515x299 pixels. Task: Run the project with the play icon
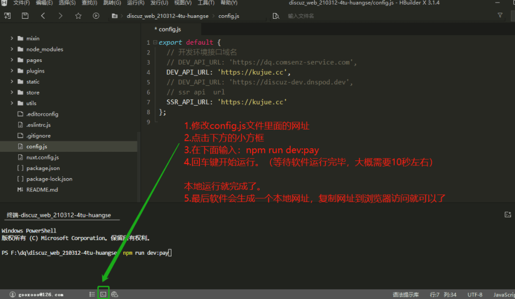(x=95, y=16)
